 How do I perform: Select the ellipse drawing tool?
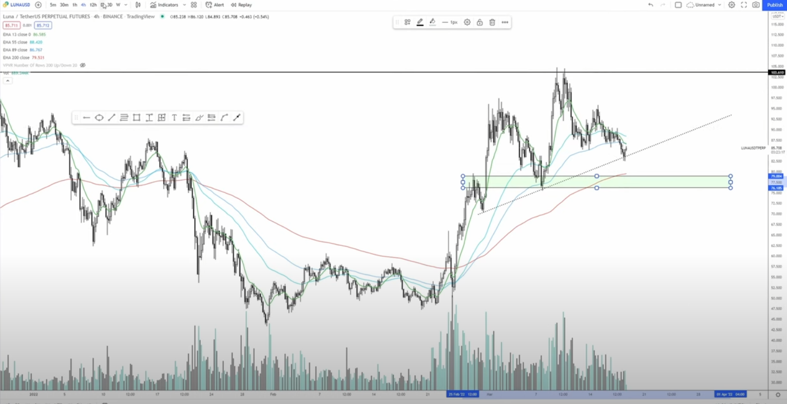pos(99,118)
